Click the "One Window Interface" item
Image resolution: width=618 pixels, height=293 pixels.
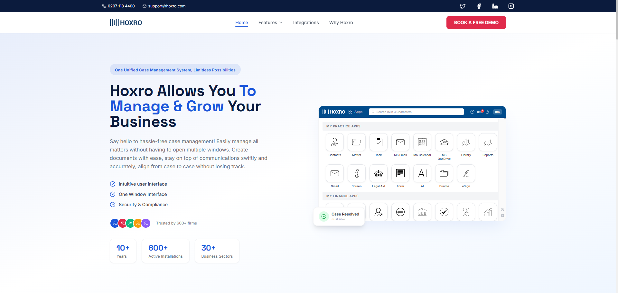click(138, 194)
